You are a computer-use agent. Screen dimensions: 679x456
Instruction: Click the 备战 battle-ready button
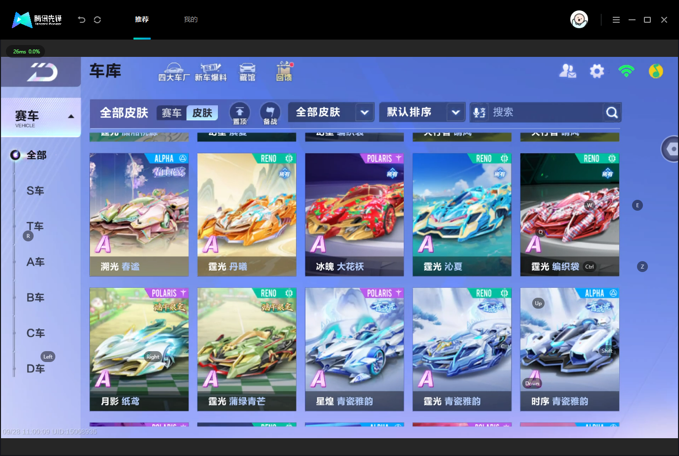[x=270, y=113]
